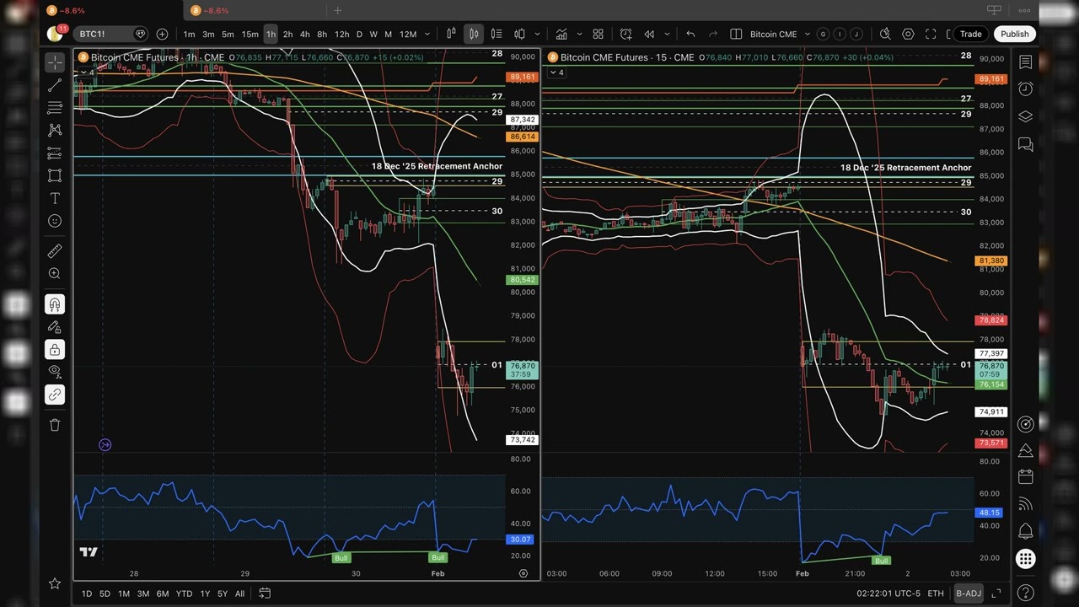1079x607 pixels.
Task: Click the undo arrow
Action: tap(690, 34)
